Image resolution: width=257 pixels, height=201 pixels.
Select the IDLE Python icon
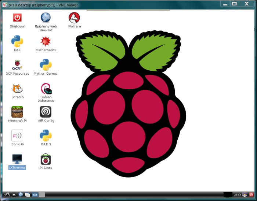[x=17, y=41]
